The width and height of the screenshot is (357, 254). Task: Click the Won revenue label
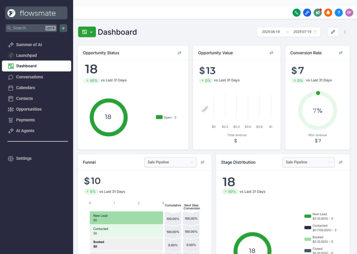(317, 135)
